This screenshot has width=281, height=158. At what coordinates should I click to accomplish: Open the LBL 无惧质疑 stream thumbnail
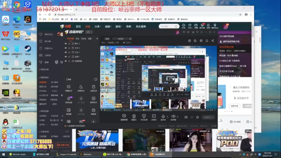[x=97, y=140]
